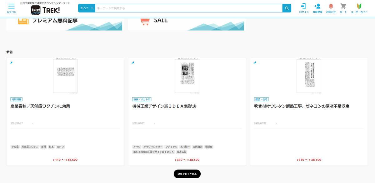The image size is (375, 183).
Task: Select the 地域情報 category tag
Action: click(x=17, y=99)
